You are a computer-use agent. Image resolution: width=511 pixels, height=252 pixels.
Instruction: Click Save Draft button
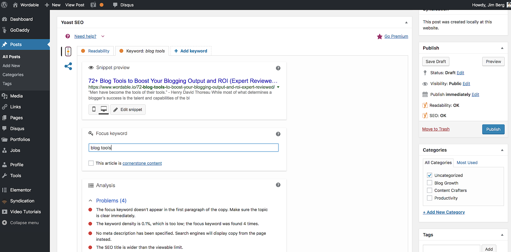tap(436, 61)
